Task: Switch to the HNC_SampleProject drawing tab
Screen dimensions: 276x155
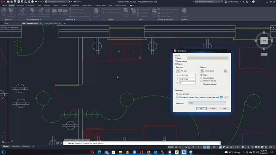Action: click(x=30, y=23)
